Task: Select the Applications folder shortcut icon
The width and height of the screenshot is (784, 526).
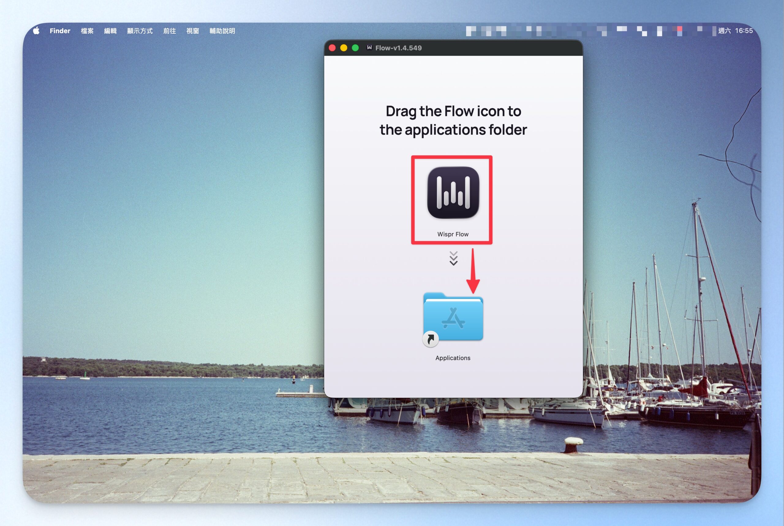Action: [x=453, y=317]
